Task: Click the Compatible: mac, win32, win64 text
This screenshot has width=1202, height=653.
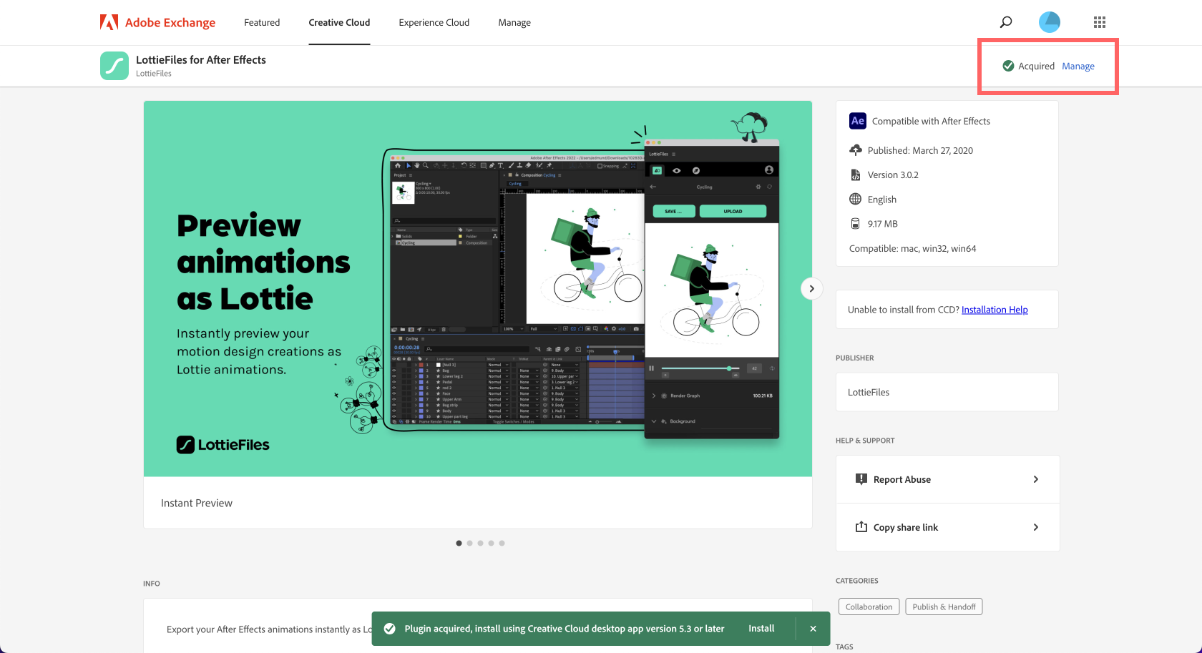Action: [x=912, y=248]
